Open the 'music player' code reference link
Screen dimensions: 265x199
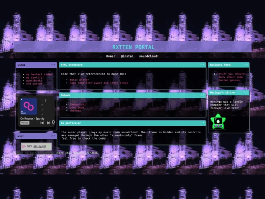tap(79, 80)
